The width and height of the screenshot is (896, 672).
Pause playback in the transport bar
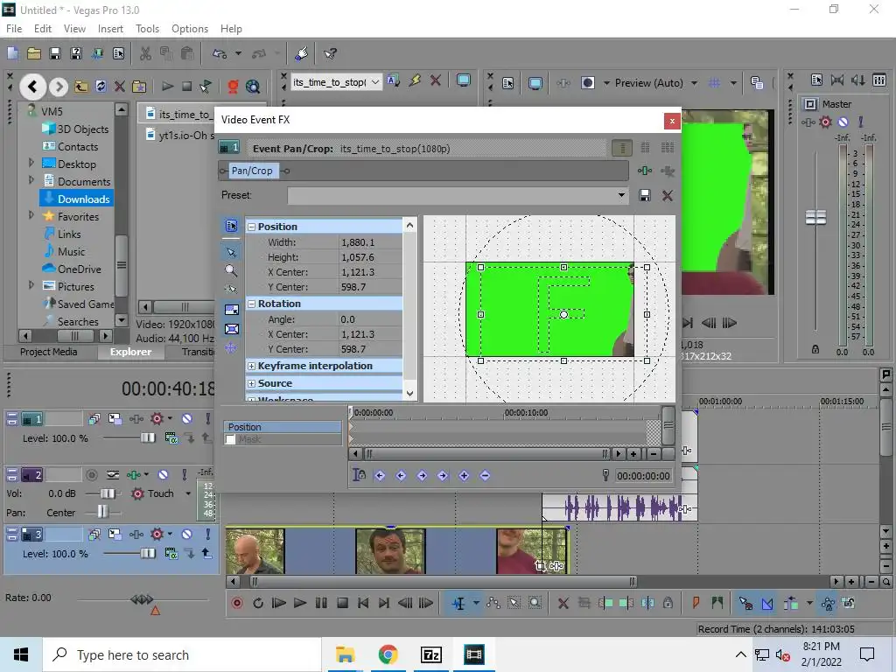click(321, 603)
